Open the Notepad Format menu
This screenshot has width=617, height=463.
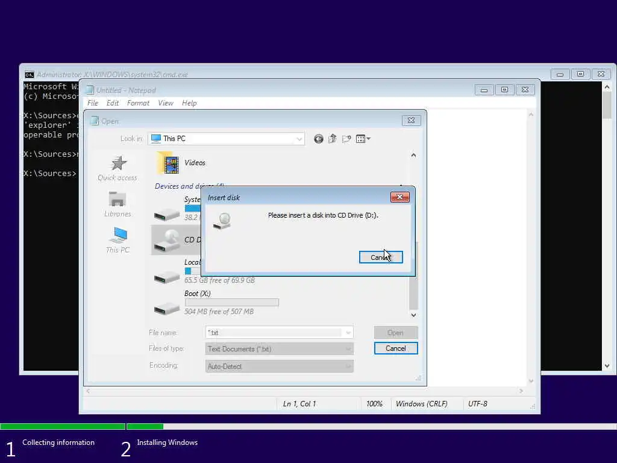pyautogui.click(x=138, y=103)
